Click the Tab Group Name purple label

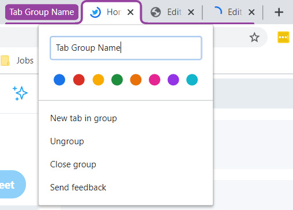coord(42,12)
